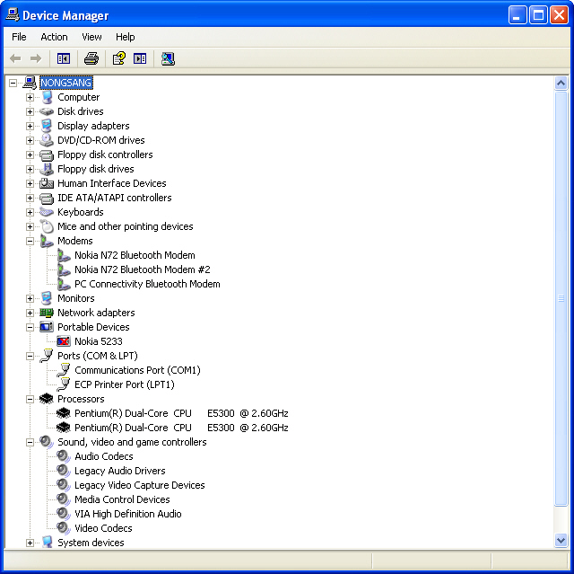
Task: Click the Communications Port (COM1) icon
Action: click(x=64, y=370)
